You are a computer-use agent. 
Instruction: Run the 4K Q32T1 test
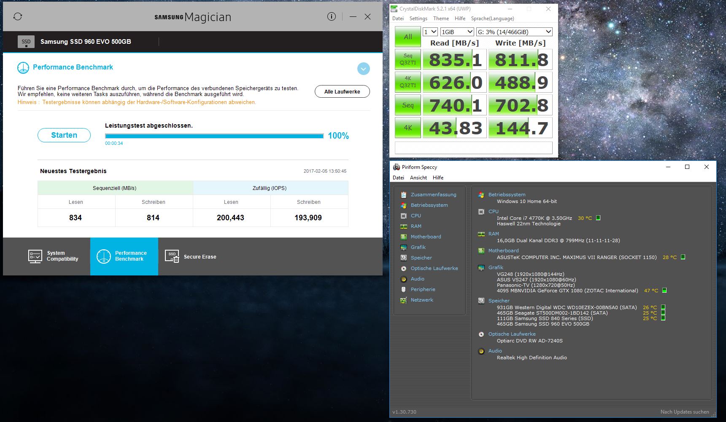click(x=408, y=82)
